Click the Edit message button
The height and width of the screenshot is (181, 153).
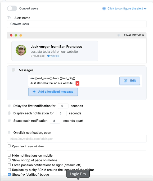point(130,81)
